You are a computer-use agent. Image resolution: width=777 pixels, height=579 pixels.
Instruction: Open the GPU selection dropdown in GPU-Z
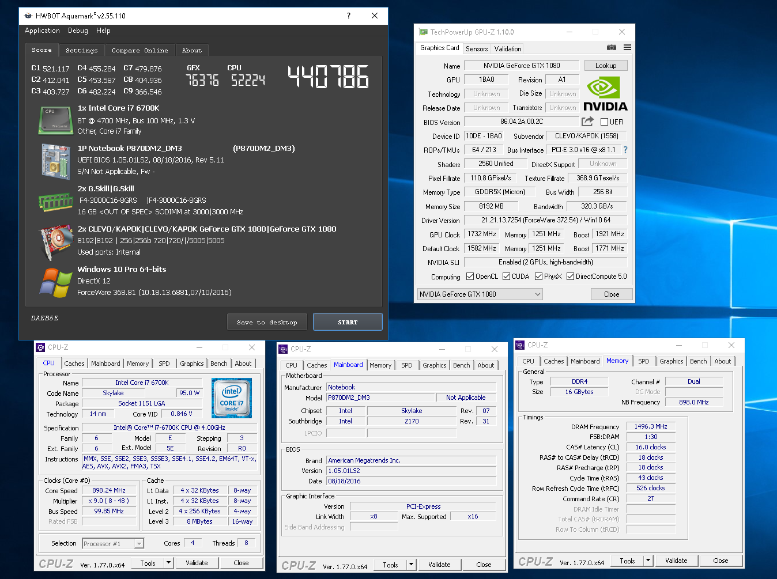point(480,294)
